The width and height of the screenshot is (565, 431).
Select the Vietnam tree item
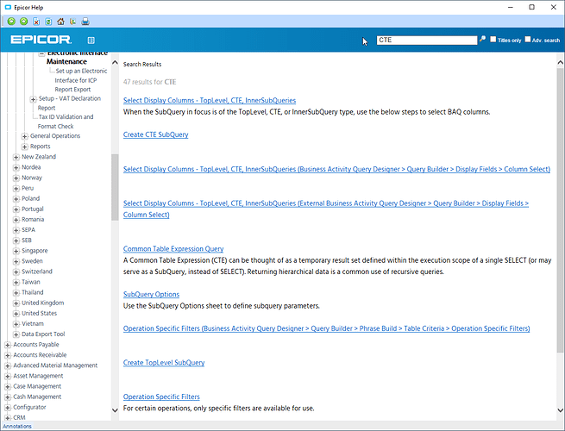pyautogui.click(x=33, y=324)
